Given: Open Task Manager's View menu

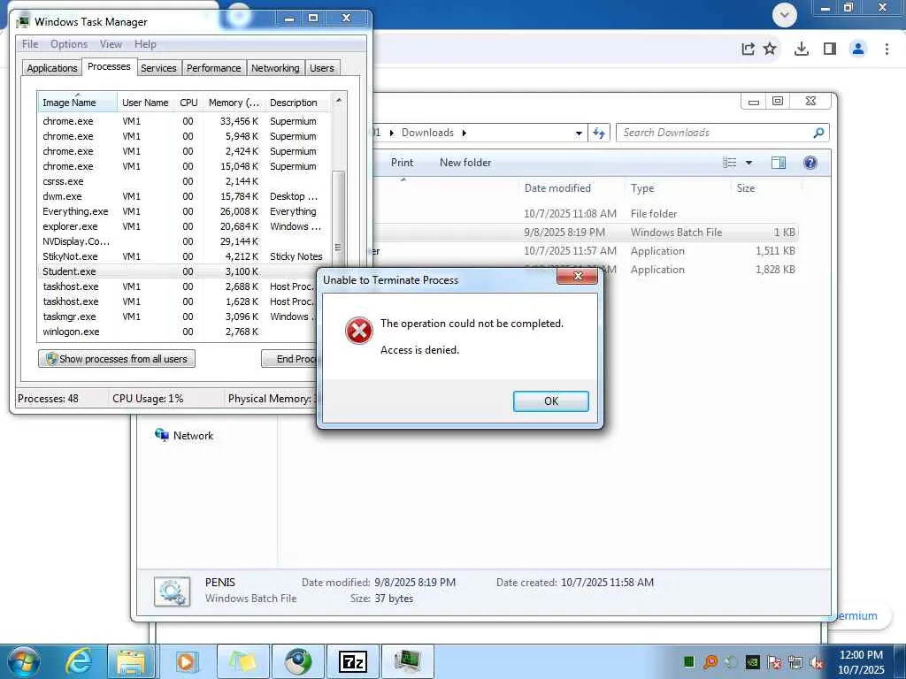Looking at the screenshot, I should 111,44.
